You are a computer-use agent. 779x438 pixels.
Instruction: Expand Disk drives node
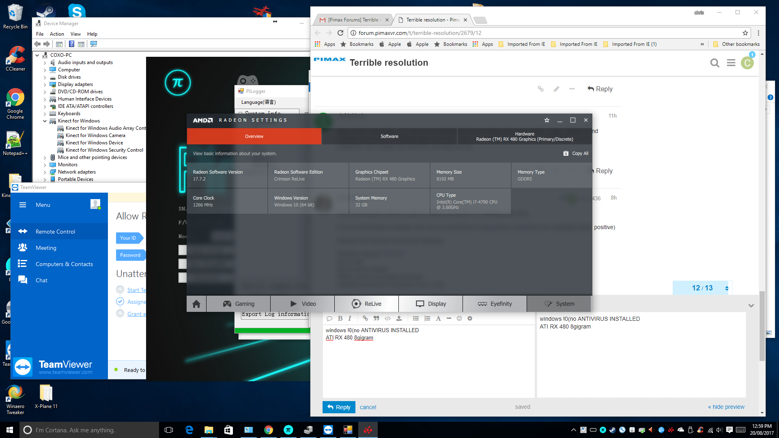[45, 77]
